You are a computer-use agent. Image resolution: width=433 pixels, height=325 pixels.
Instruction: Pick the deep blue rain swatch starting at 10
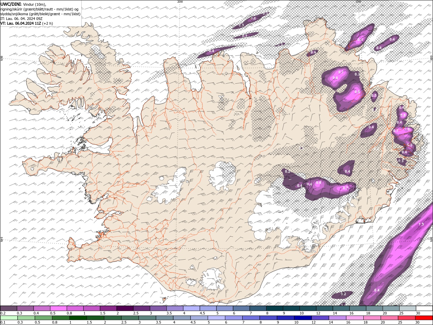coord(303,318)
